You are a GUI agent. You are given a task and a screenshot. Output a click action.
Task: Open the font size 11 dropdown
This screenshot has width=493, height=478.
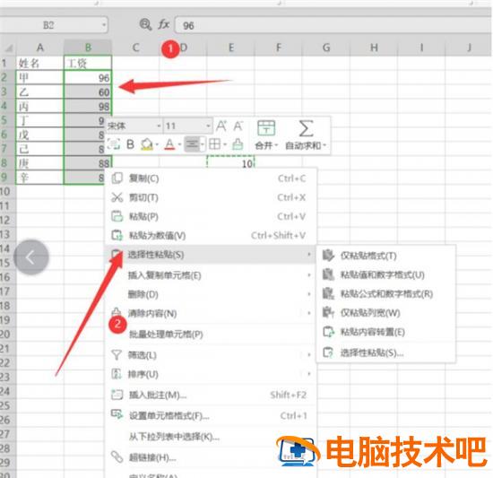(208, 126)
